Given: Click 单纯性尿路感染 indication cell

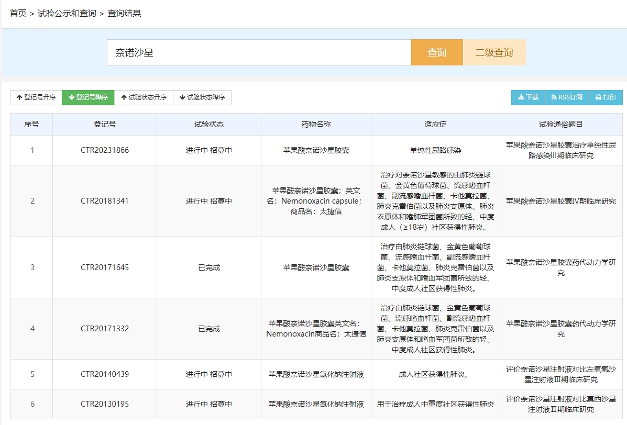Looking at the screenshot, I should click(435, 150).
